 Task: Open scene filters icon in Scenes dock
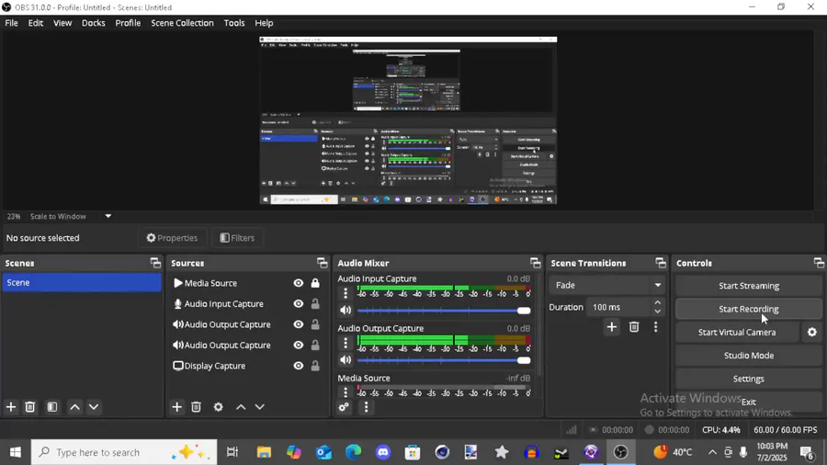pyautogui.click(x=52, y=407)
